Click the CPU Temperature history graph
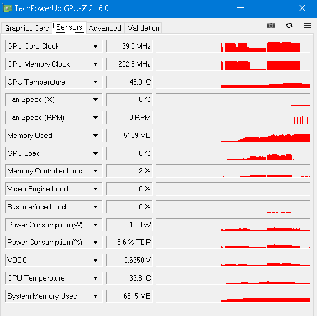Image resolution: width=317 pixels, height=316 pixels. [233, 278]
